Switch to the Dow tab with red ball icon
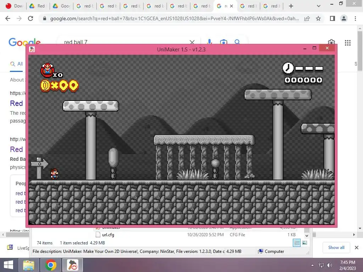 (x=14, y=6)
